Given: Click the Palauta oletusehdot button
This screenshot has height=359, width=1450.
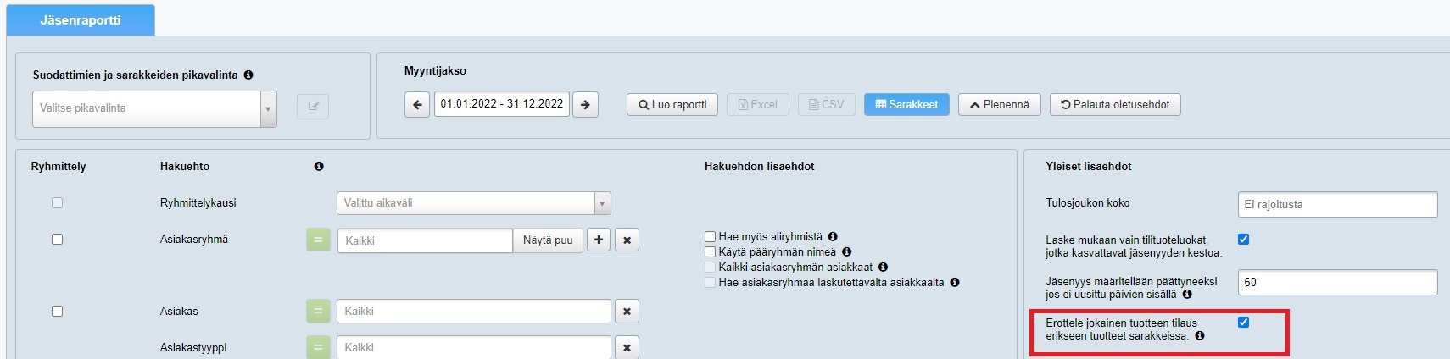Looking at the screenshot, I should 1115,105.
